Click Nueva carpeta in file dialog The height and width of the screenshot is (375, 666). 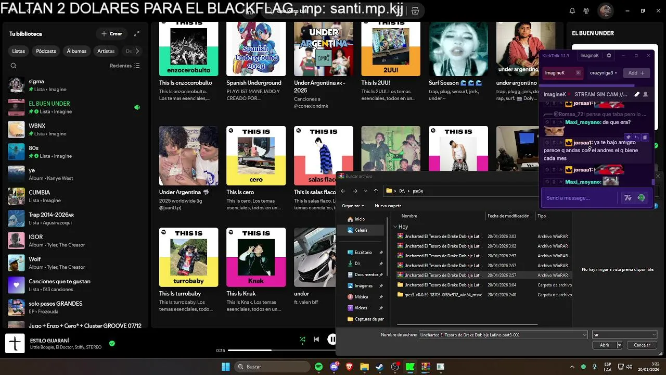point(388,206)
